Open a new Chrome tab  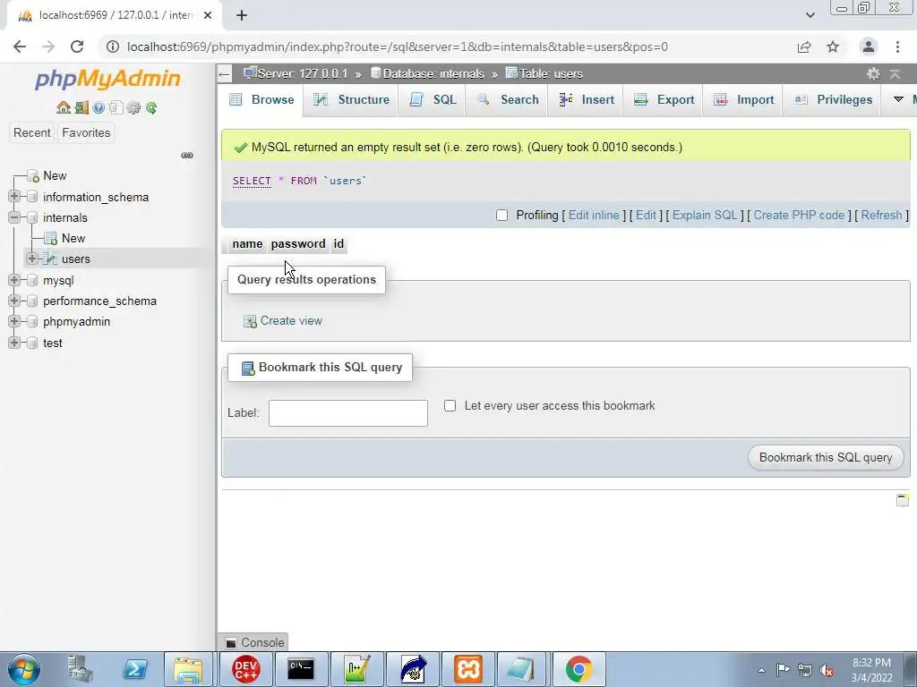click(242, 15)
